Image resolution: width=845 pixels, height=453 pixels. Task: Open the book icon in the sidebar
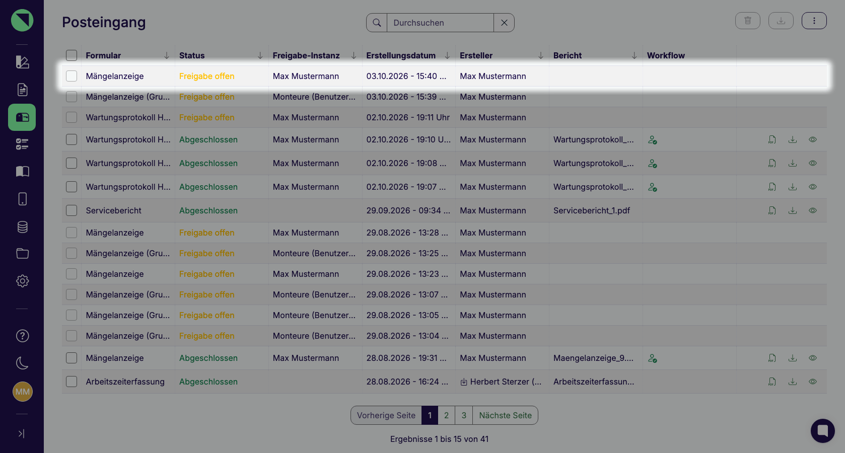22,172
